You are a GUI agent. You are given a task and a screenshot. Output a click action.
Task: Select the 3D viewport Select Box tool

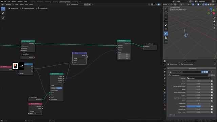coord(166,9)
